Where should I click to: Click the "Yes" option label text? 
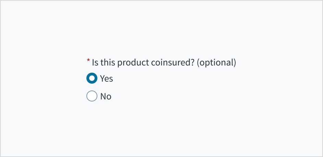pos(106,78)
